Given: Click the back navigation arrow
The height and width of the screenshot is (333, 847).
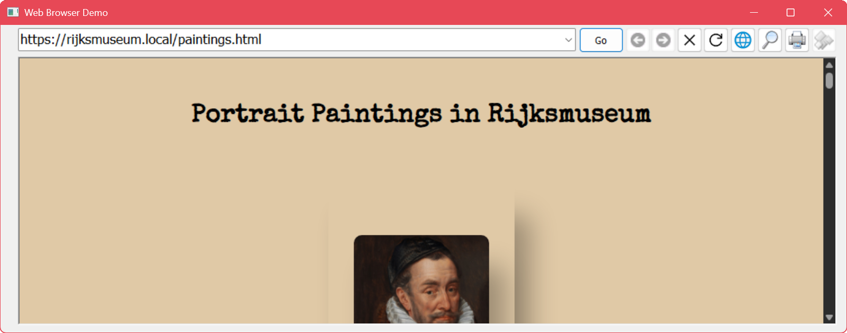Looking at the screenshot, I should click(x=638, y=40).
